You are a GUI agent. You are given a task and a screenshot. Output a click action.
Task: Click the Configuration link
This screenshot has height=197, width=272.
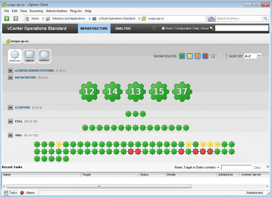click(x=183, y=29)
